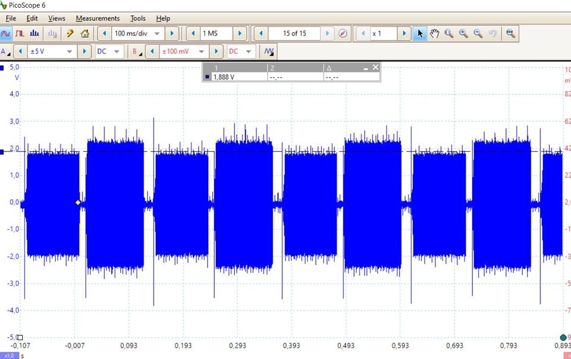Viewport: 571px width, 359px height.
Task: Increase channel B ±100 mV input range
Action: pyautogui.click(x=217, y=52)
